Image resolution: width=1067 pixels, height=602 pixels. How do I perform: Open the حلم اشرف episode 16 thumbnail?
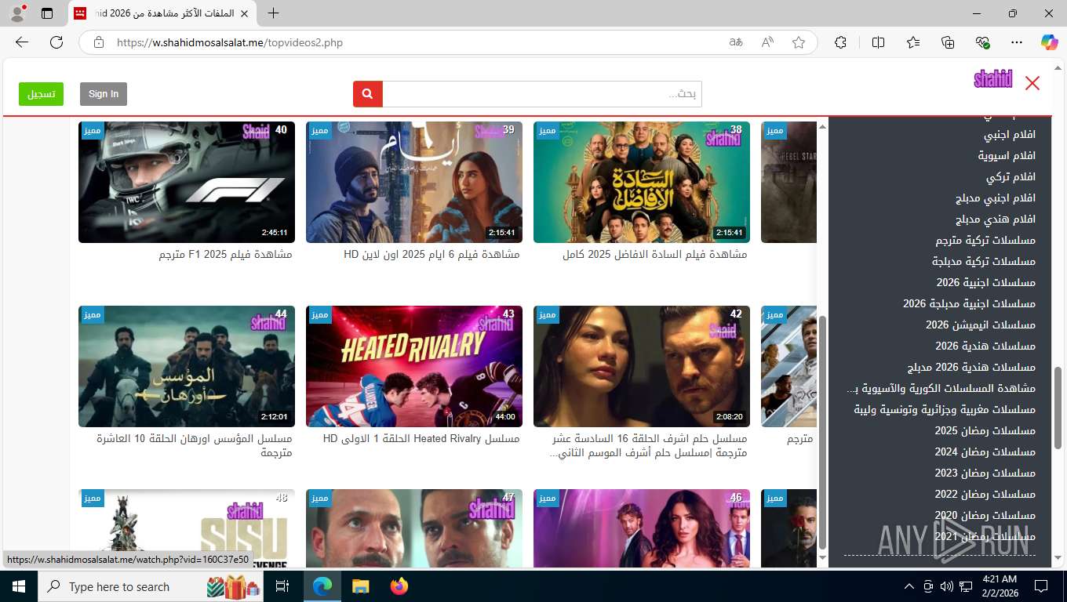(642, 366)
